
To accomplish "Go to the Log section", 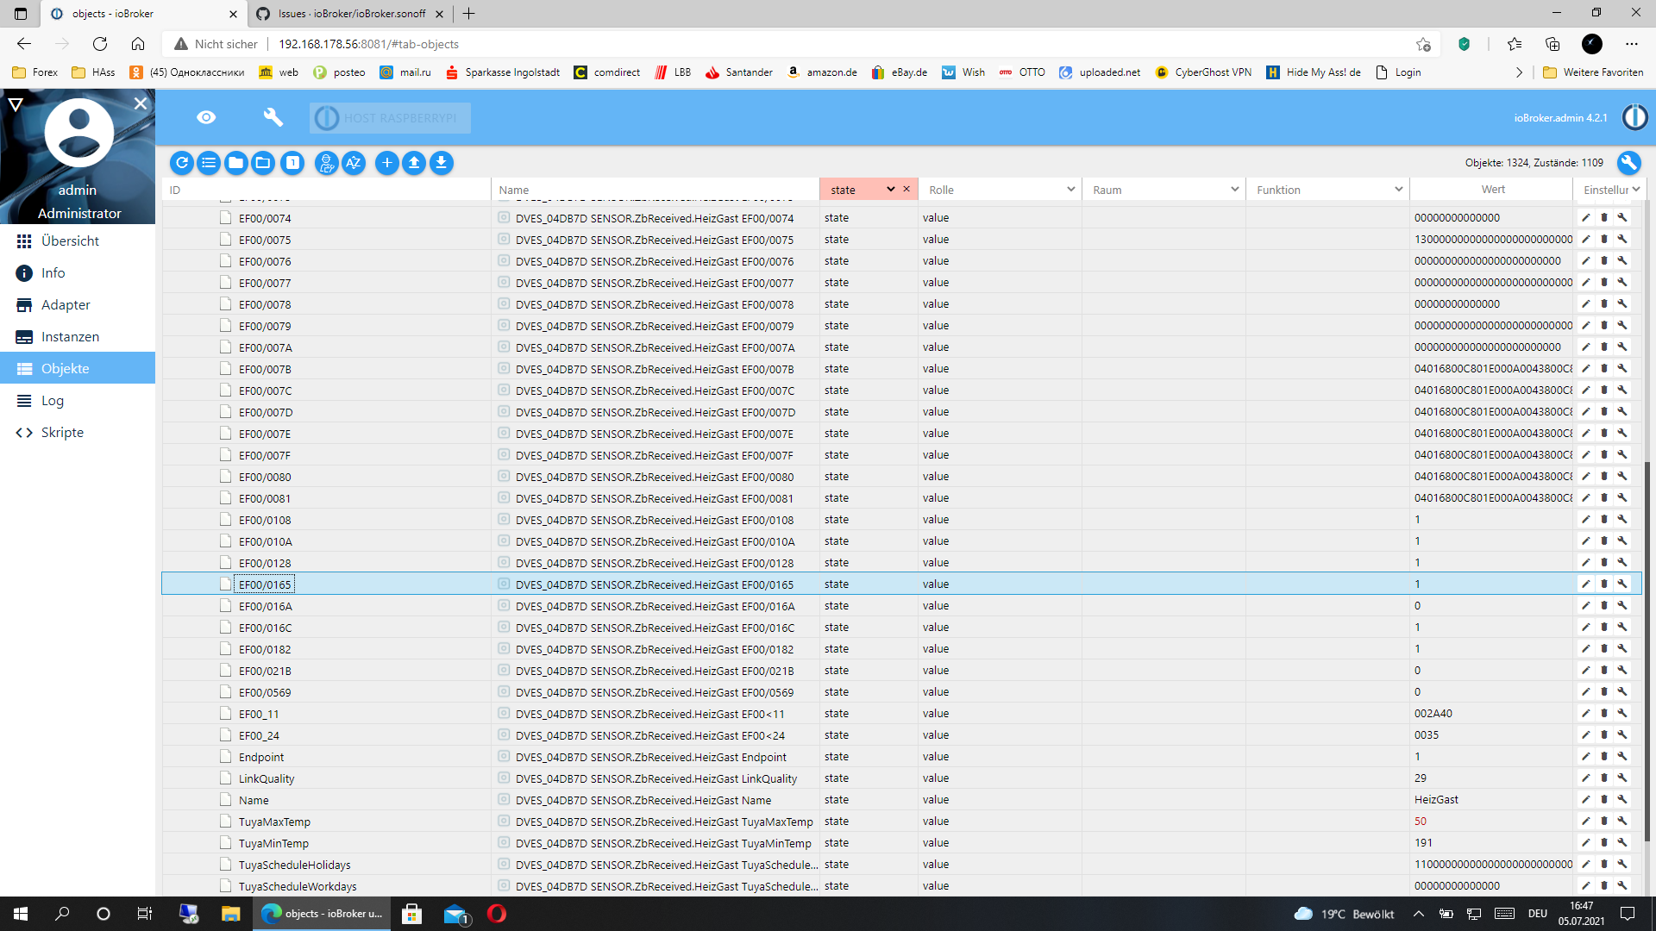I will click(52, 401).
